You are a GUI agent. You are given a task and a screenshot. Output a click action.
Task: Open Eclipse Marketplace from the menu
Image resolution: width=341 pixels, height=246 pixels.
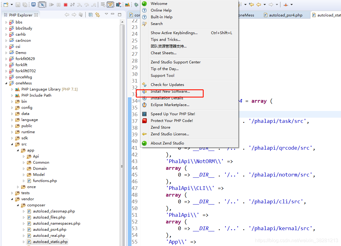189,105
